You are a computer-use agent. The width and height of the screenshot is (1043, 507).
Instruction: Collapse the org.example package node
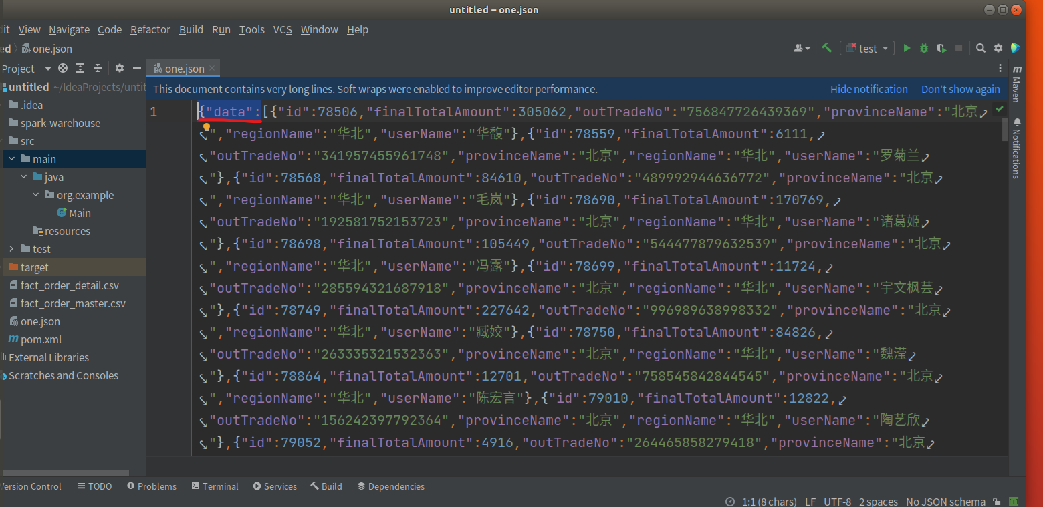click(35, 195)
